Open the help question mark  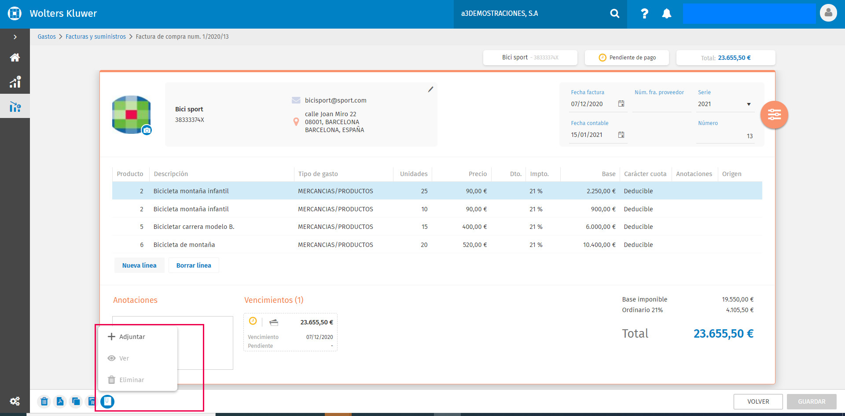pyautogui.click(x=644, y=14)
